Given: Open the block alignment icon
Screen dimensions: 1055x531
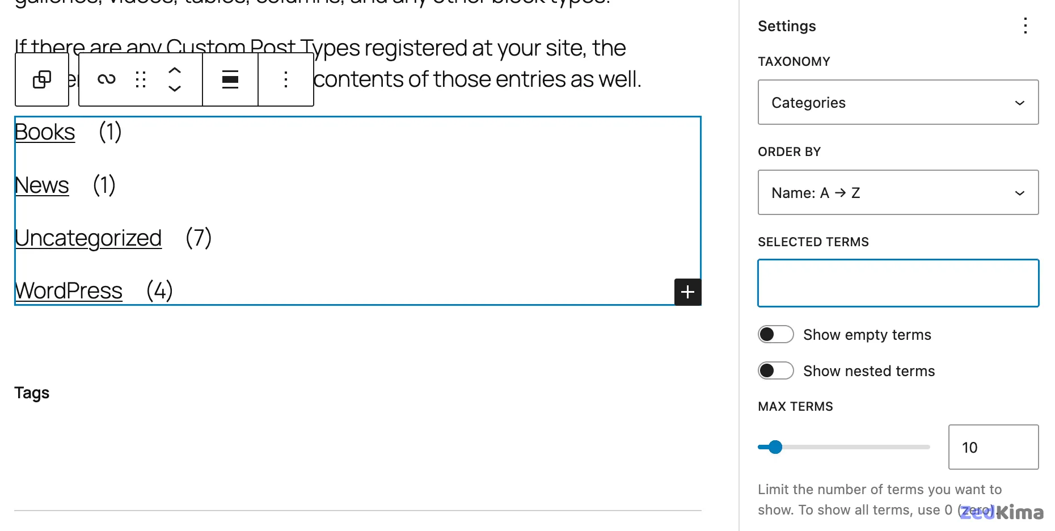Looking at the screenshot, I should click(230, 79).
